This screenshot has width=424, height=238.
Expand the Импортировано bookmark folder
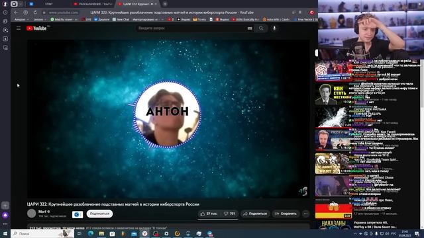pyautogui.click(x=148, y=19)
